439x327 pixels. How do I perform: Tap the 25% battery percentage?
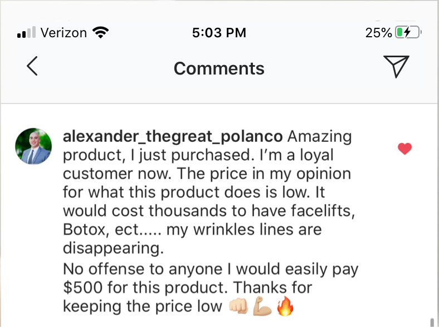379,33
